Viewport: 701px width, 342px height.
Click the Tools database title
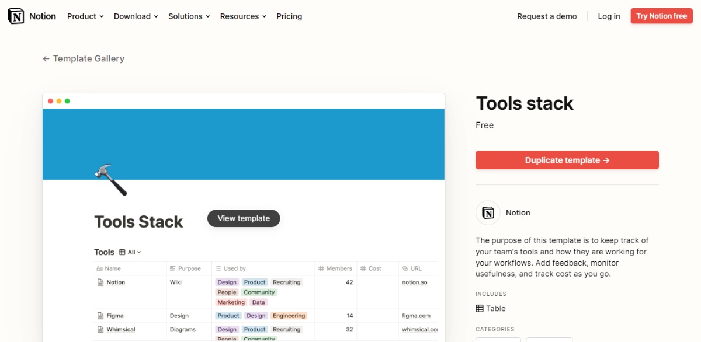[x=104, y=252]
